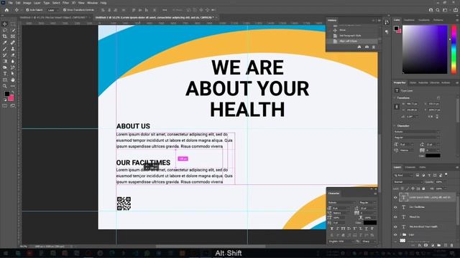Select the Zoom tool
Image resolution: width=460 pixels, height=258 pixels.
tap(5, 86)
